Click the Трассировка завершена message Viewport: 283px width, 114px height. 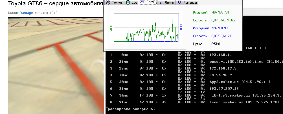point(130,109)
